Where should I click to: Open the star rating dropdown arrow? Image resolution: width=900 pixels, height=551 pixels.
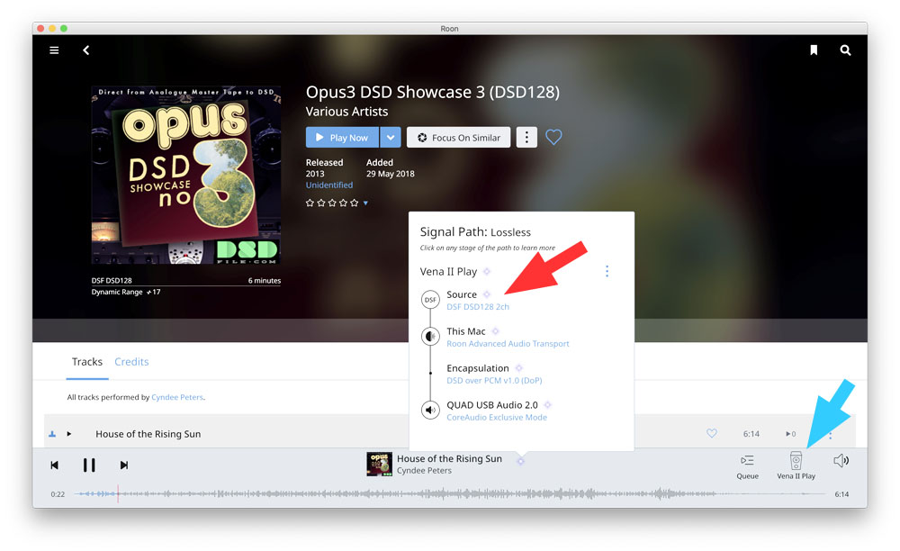pyautogui.click(x=365, y=203)
